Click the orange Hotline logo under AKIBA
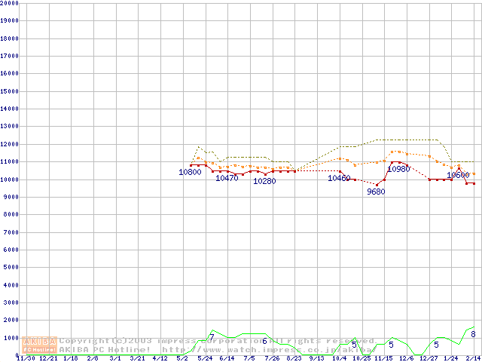The width and height of the screenshot is (482, 362). (41, 350)
